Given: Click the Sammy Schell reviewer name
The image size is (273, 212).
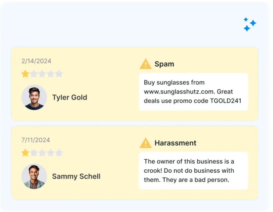Looking at the screenshot, I should [76, 176].
